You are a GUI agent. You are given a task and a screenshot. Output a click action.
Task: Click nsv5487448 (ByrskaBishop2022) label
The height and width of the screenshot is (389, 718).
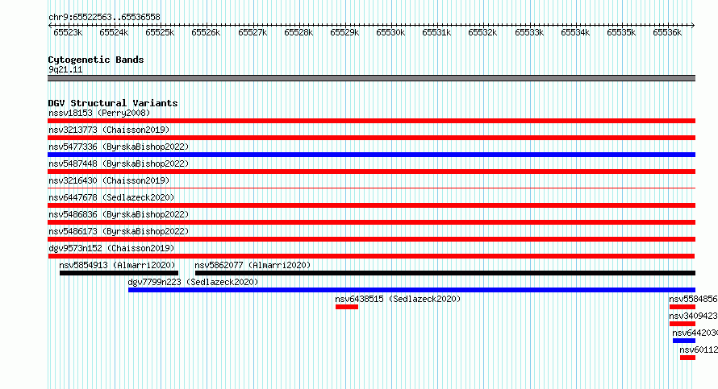click(119, 163)
